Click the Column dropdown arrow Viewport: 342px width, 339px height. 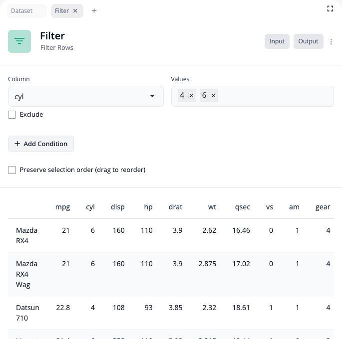tap(152, 96)
